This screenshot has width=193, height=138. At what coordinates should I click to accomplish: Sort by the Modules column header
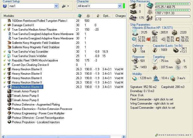[9, 16]
